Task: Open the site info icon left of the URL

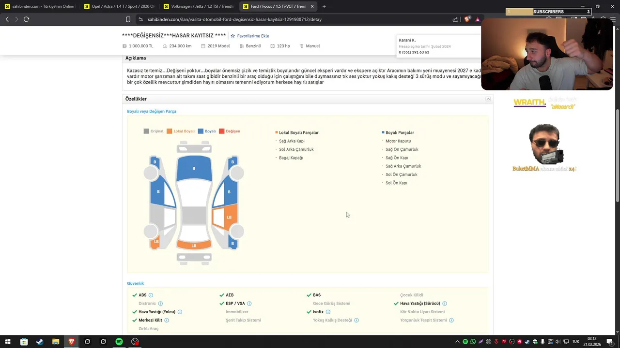Action: pyautogui.click(x=140, y=19)
